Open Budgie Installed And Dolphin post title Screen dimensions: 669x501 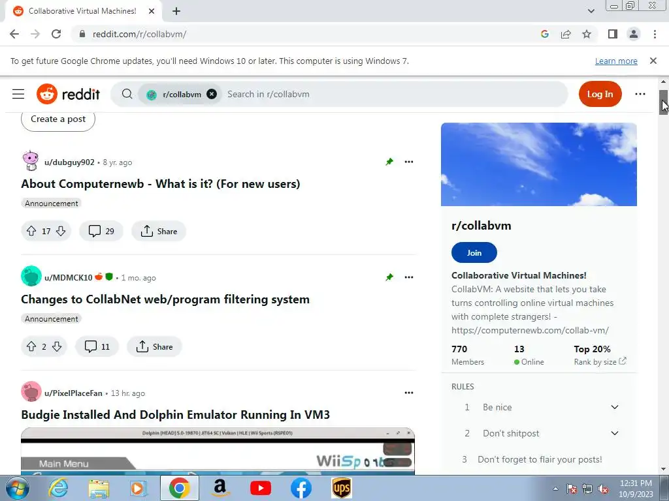click(x=175, y=415)
